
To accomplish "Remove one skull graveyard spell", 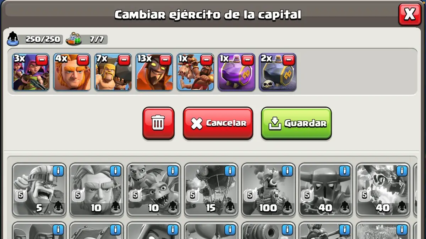I will click(289, 60).
